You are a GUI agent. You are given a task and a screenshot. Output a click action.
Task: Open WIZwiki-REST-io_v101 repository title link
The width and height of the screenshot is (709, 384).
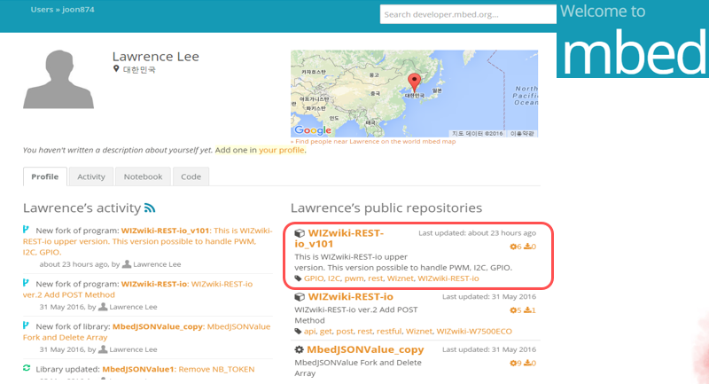coord(339,239)
